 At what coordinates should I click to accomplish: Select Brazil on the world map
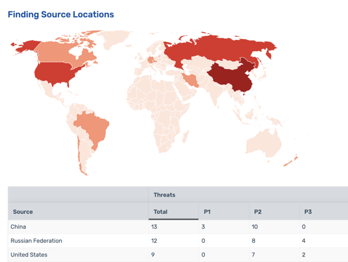[x=94, y=128]
